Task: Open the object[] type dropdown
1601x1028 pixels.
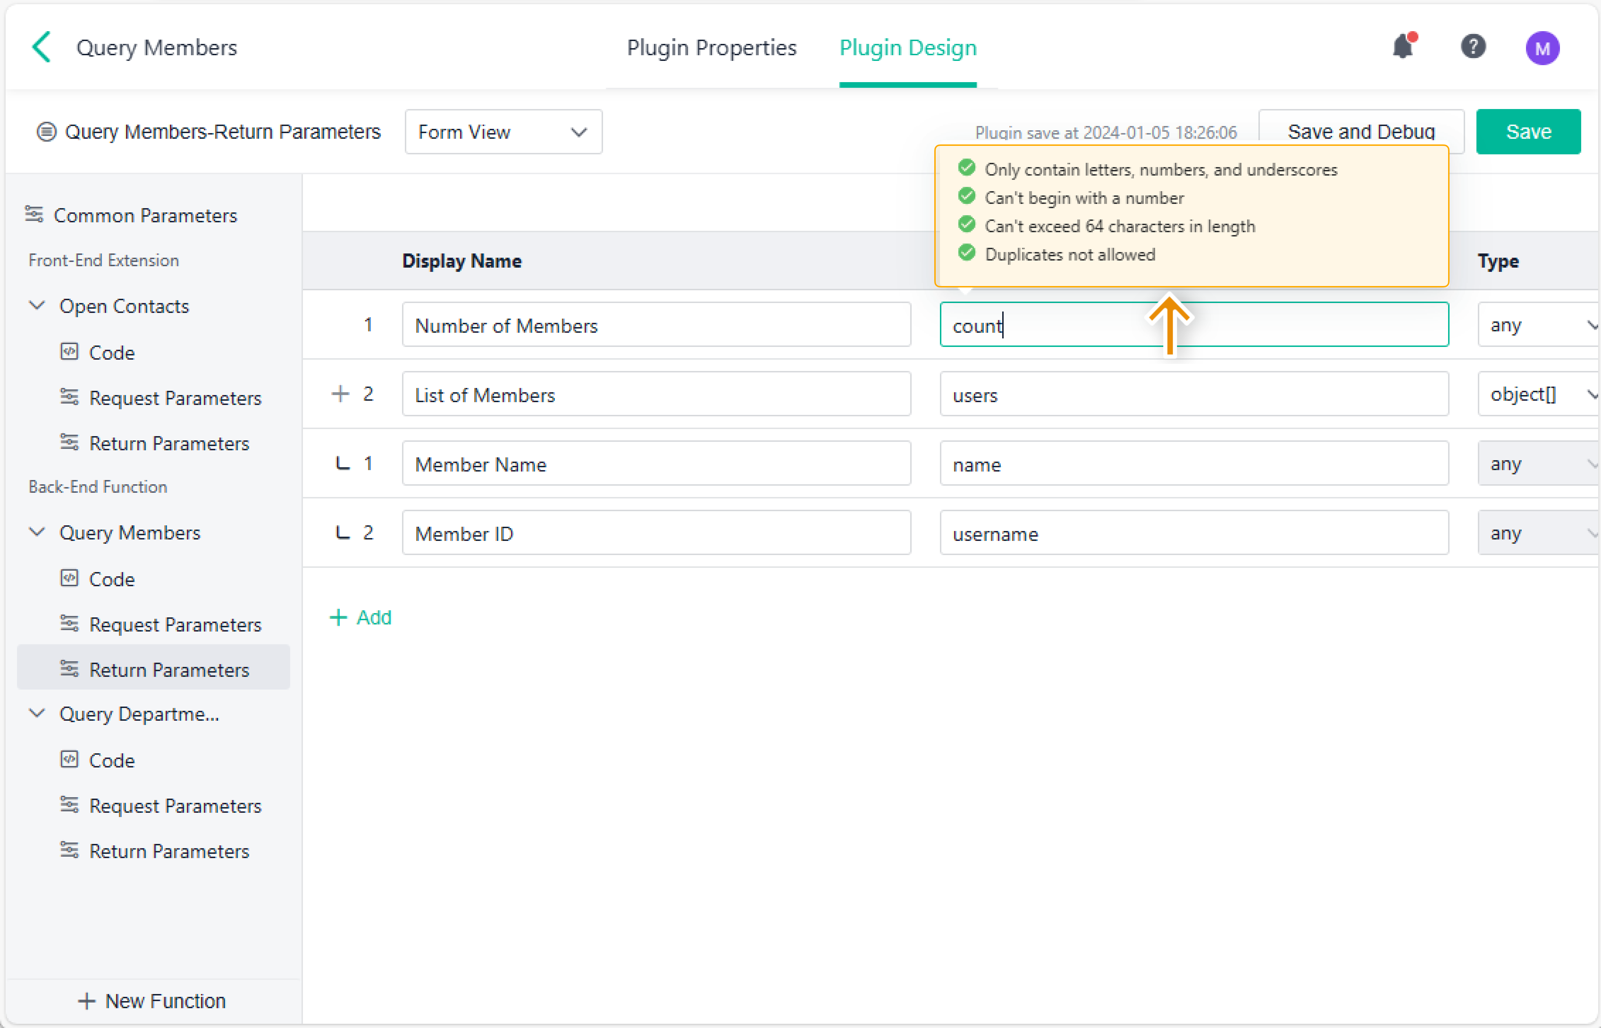Action: pyautogui.click(x=1539, y=394)
